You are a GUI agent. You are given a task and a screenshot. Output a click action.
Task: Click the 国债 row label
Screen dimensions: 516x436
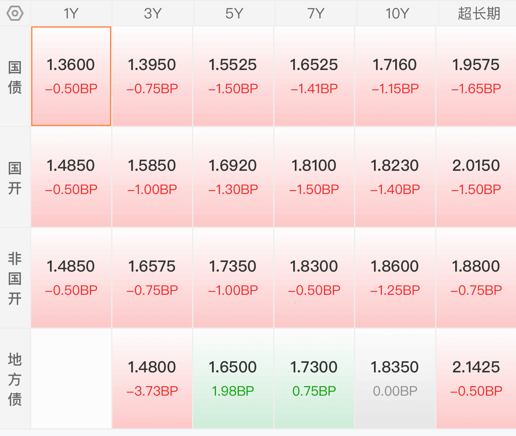[15, 77]
